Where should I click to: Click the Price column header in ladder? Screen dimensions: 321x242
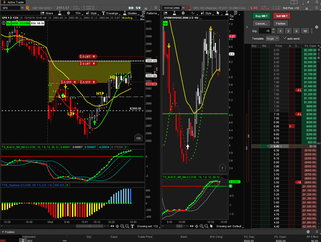[279, 46]
